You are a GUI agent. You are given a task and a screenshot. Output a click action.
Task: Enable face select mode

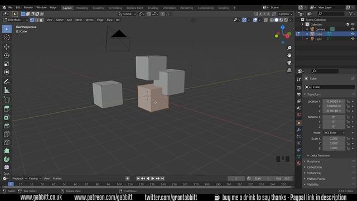(x=41, y=20)
